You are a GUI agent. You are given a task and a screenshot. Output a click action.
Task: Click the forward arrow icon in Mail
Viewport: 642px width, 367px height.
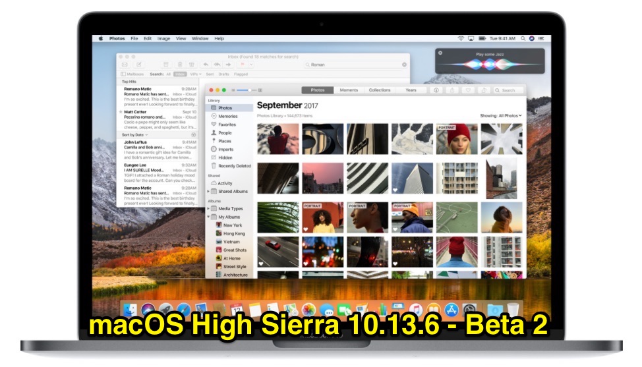click(x=227, y=65)
